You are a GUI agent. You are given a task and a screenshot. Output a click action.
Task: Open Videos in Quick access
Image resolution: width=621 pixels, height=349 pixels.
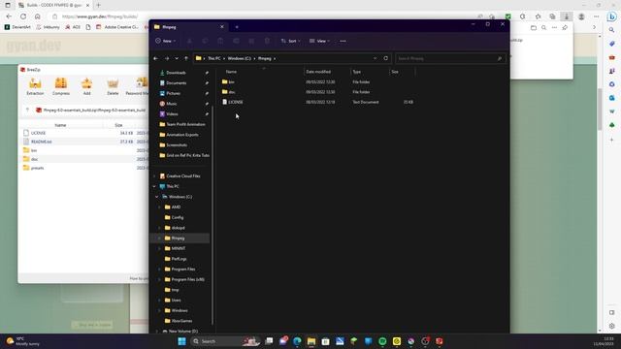coord(172,114)
